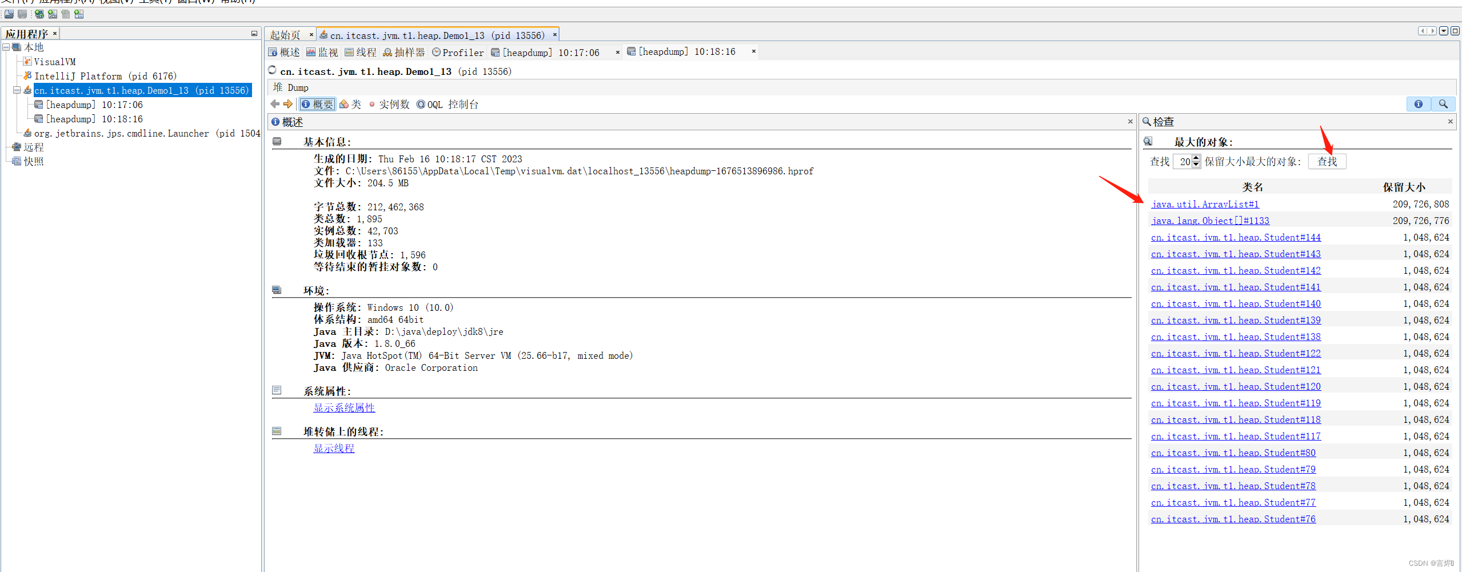Click the 环境 section icon
The width and height of the screenshot is (1462, 572).
[x=277, y=290]
